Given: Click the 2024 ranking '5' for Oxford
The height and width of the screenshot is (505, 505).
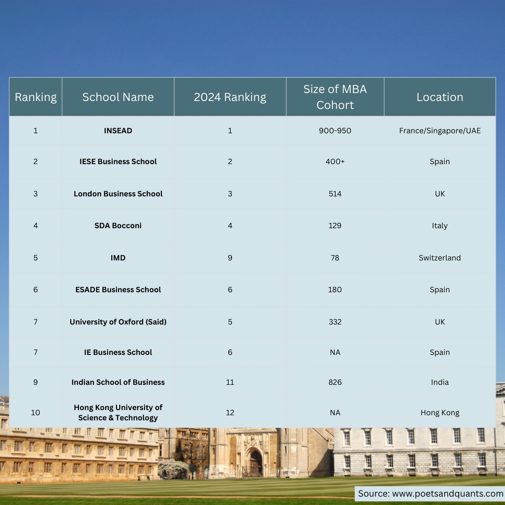Looking at the screenshot, I should point(230,322).
